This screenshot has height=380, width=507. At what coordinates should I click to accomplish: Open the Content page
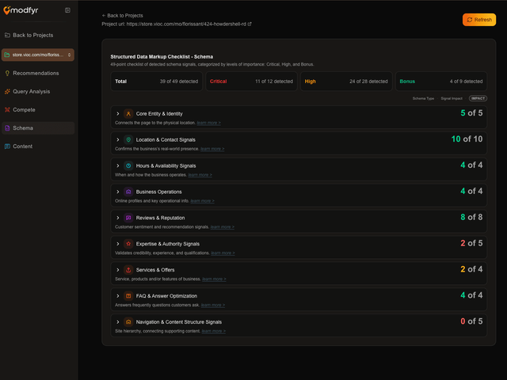[x=39, y=146]
